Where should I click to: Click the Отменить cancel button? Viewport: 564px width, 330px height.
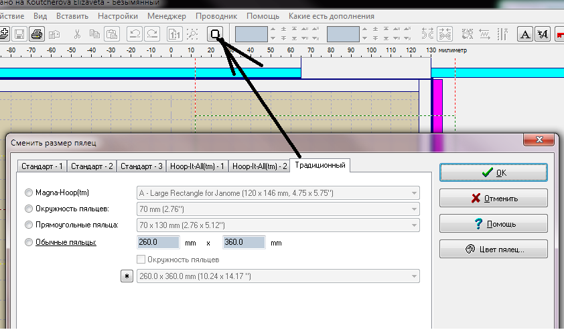[x=493, y=198]
